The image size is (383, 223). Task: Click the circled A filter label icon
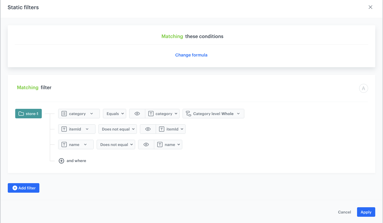coord(363,88)
